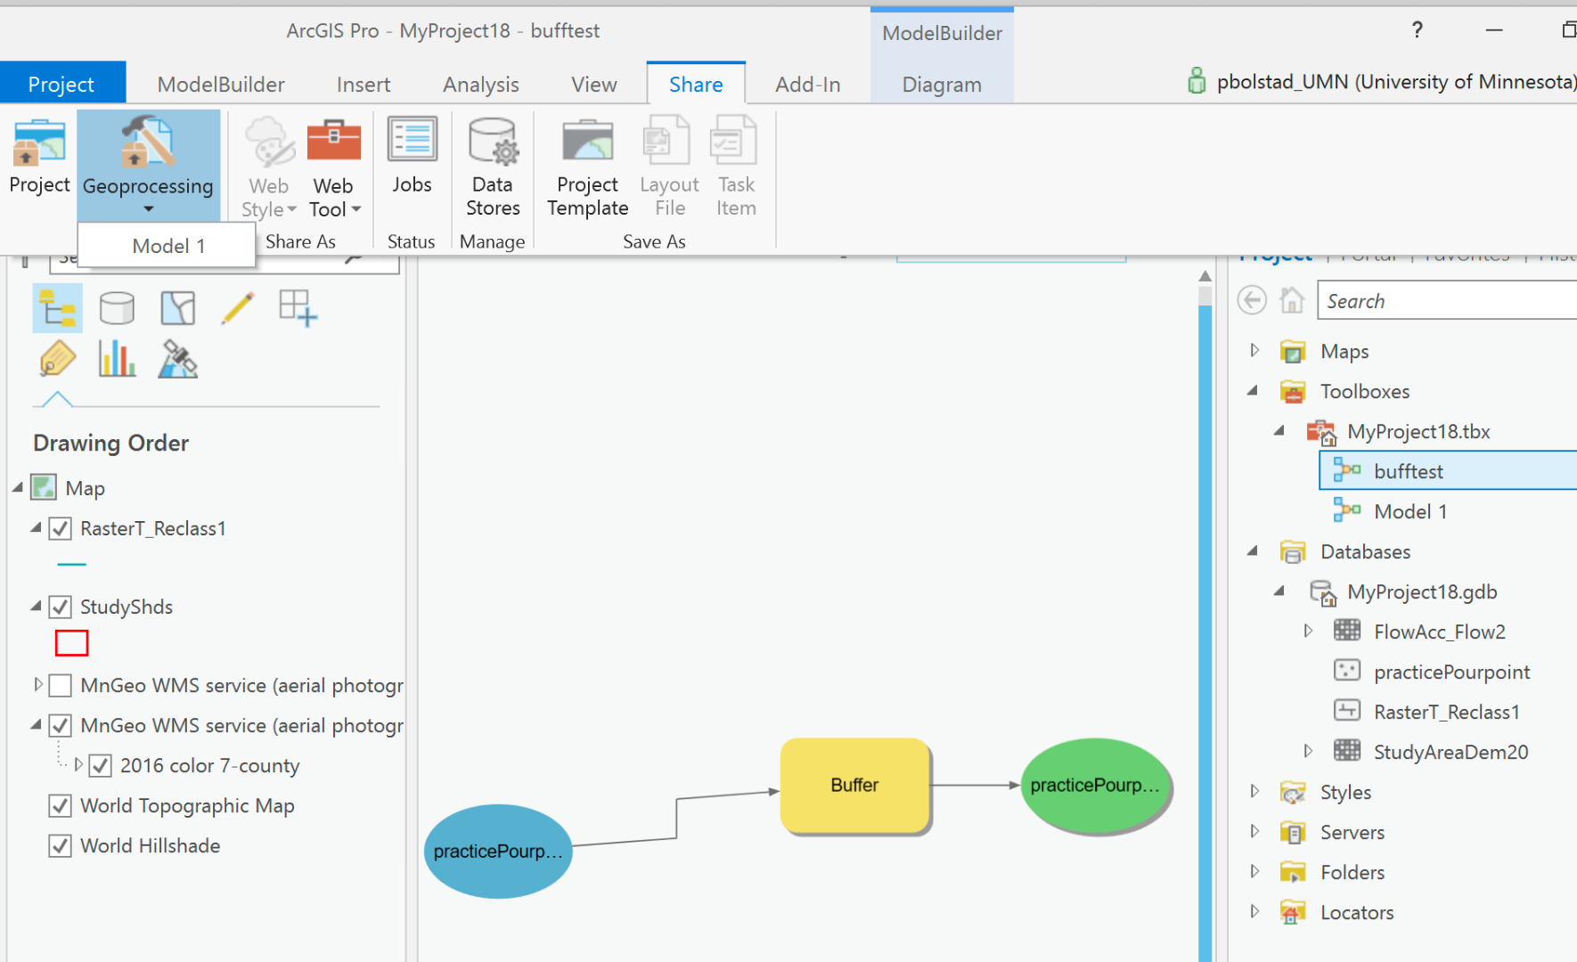
Task: Collapse the RasterT_Reclass1 layer legend
Action: click(x=36, y=527)
